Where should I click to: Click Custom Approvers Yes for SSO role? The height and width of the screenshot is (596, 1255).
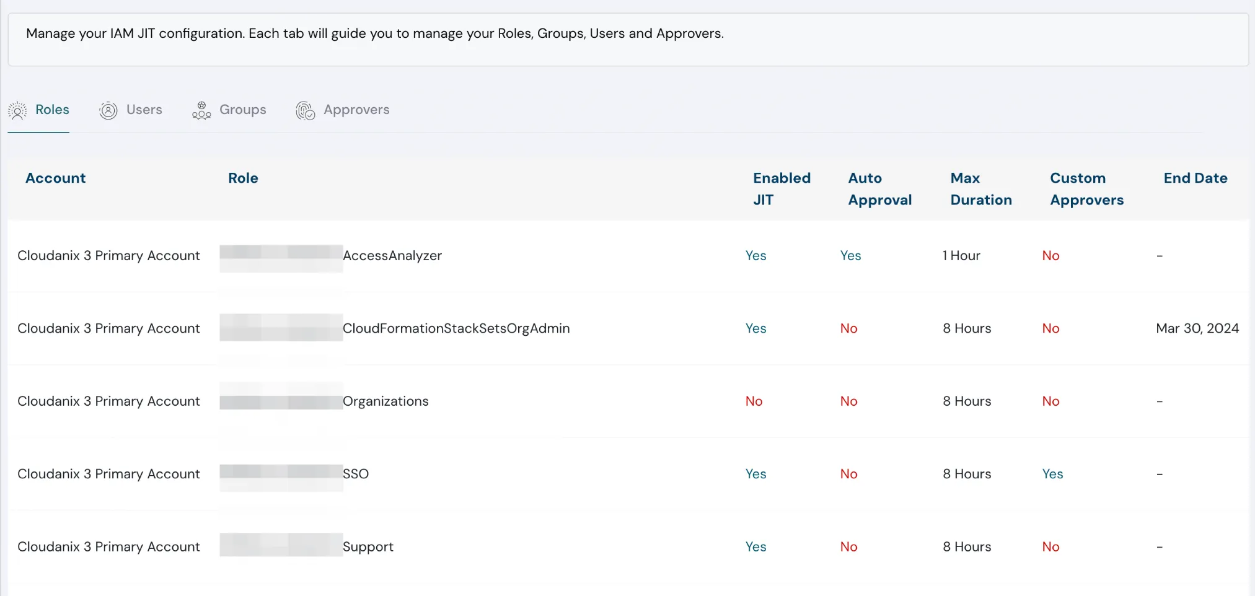tap(1052, 474)
